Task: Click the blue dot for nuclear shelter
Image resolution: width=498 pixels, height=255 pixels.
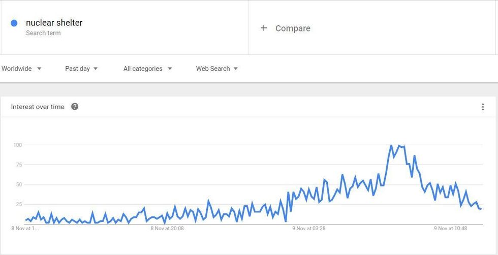Action: tap(14, 23)
